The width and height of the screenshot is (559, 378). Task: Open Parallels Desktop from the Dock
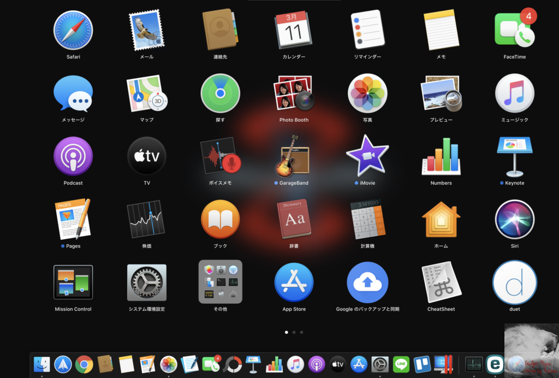pos(443,364)
